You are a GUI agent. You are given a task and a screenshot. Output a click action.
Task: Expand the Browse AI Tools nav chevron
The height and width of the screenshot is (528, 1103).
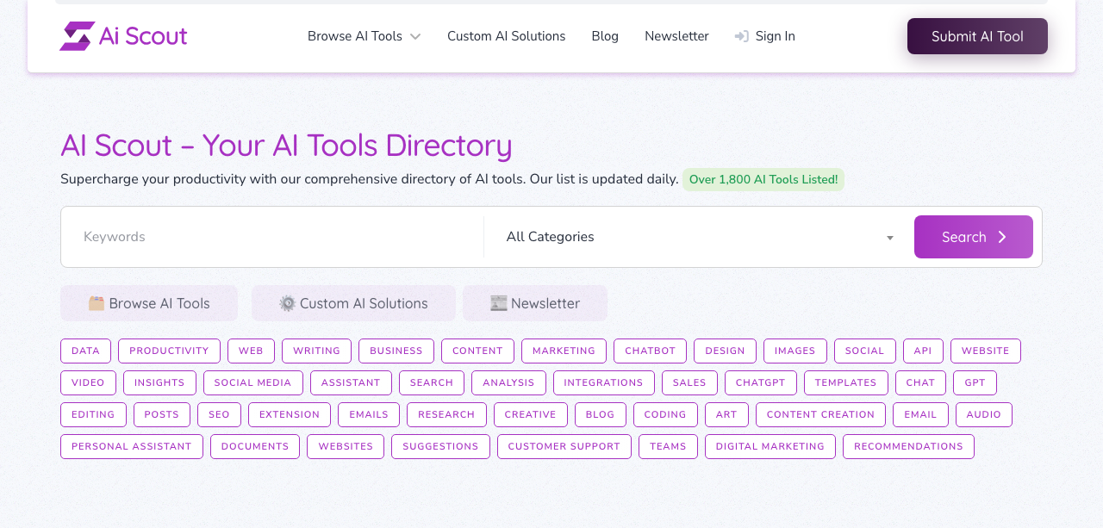(x=415, y=36)
